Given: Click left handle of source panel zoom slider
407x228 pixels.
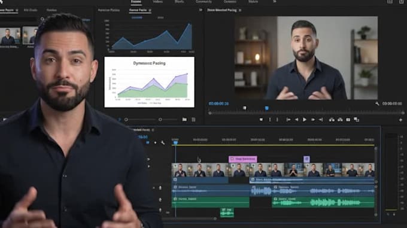Looking at the screenshot, I should click(126, 120).
